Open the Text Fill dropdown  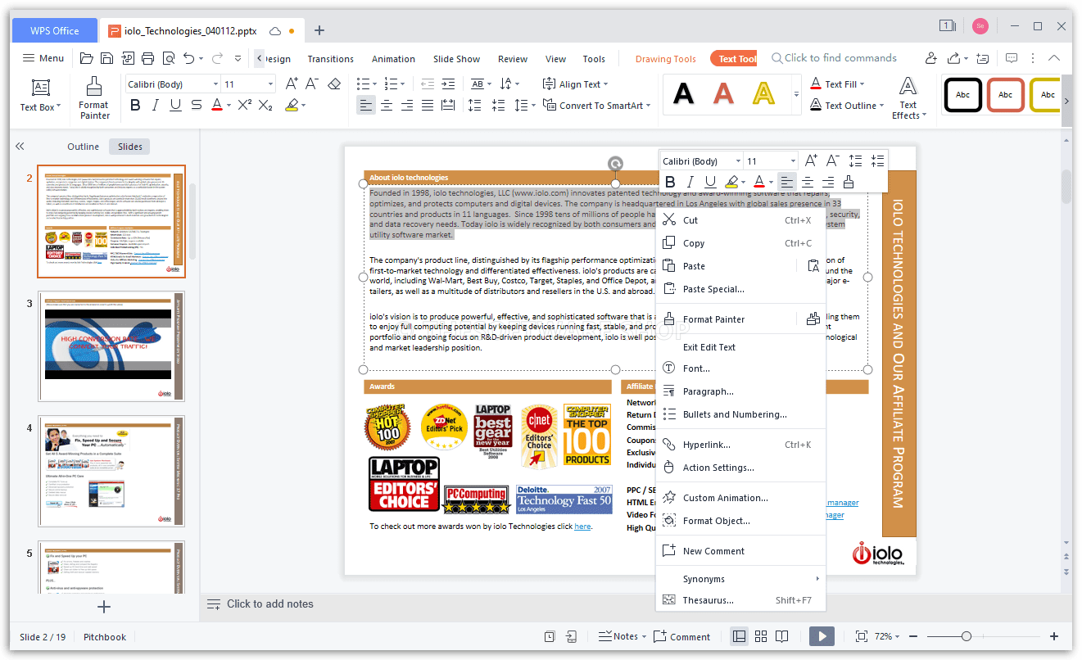(x=837, y=84)
